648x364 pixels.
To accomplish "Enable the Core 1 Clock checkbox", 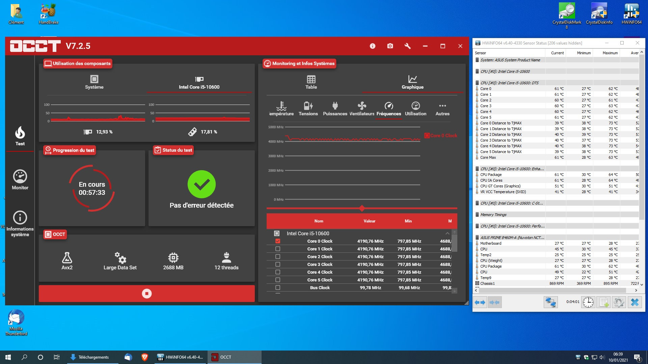I will [278, 249].
